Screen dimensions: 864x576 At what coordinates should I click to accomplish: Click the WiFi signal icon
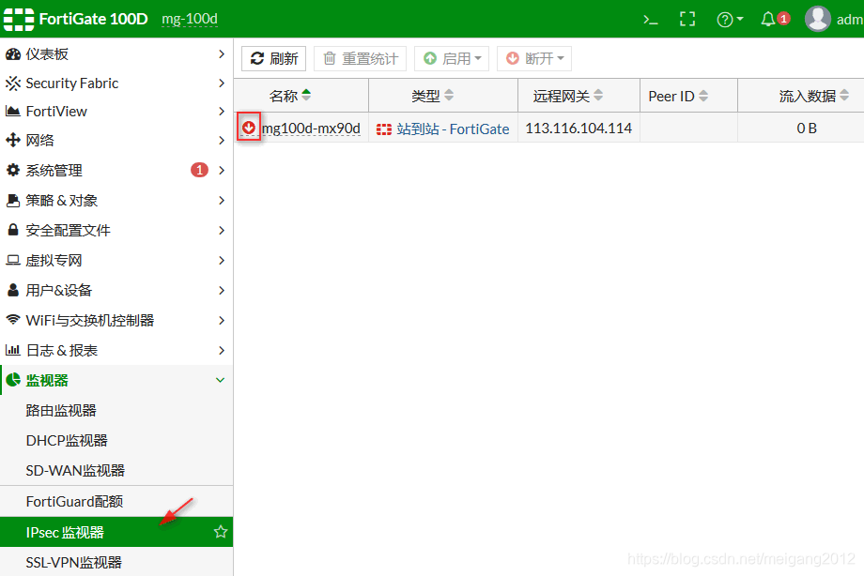pos(12,319)
